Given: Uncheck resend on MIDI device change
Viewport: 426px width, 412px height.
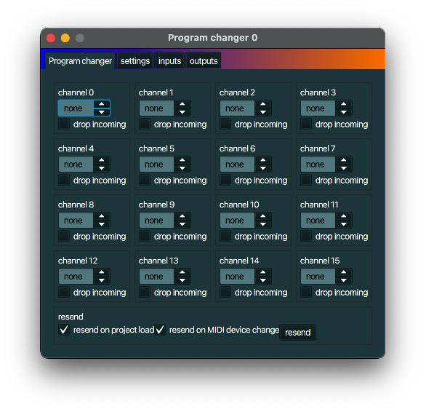Looking at the screenshot, I should [160, 330].
